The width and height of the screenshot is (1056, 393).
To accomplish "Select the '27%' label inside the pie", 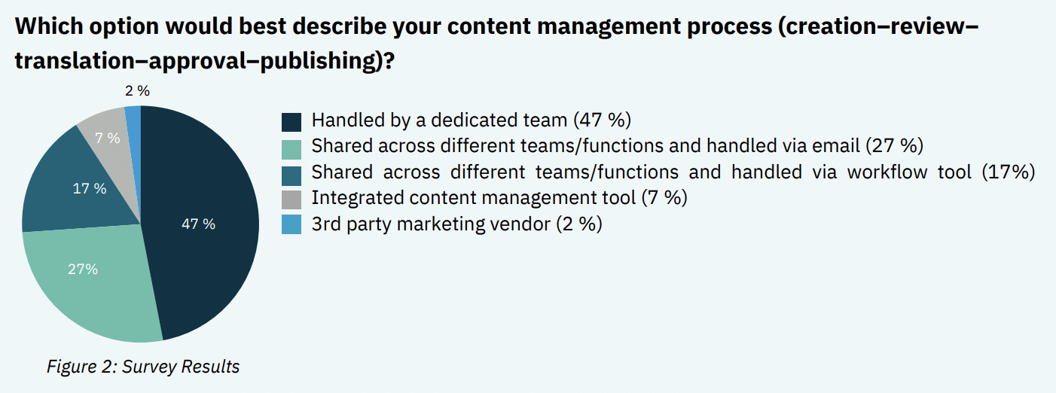I will tap(83, 269).
